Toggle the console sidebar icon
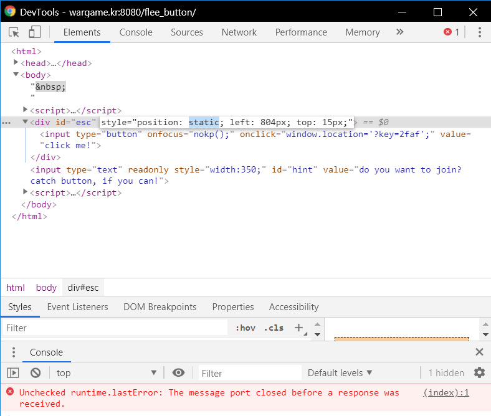The height and width of the screenshot is (416, 491). (13, 373)
